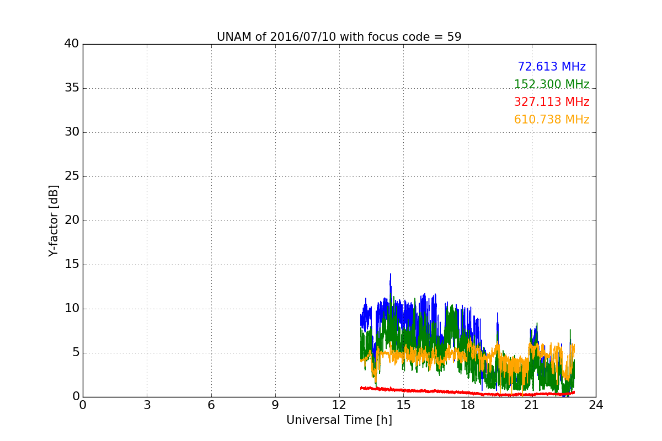Click the x-axis tick label 9

275,405
